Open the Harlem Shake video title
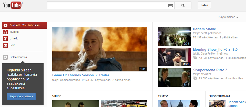 204,29
